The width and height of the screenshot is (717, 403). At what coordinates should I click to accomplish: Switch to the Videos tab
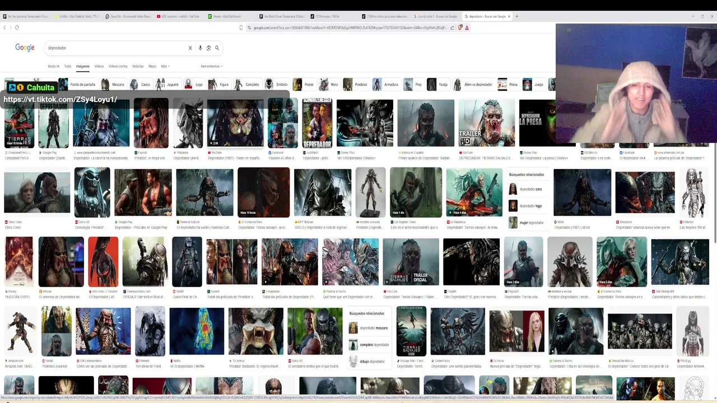[x=99, y=66]
